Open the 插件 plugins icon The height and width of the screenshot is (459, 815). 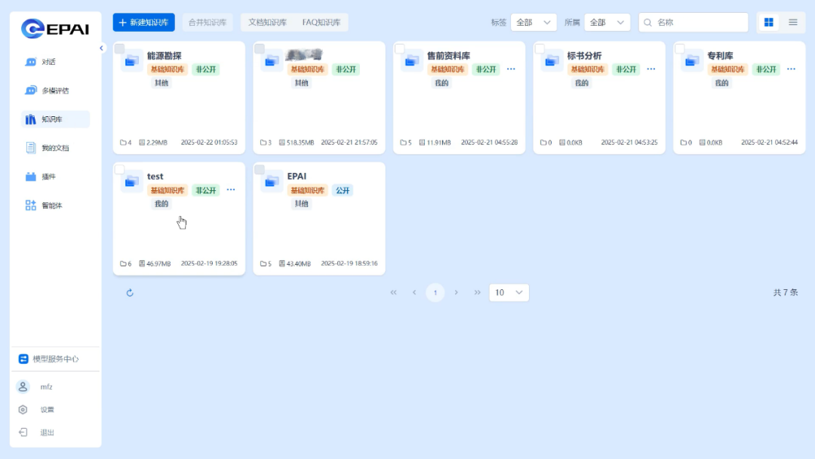31,177
